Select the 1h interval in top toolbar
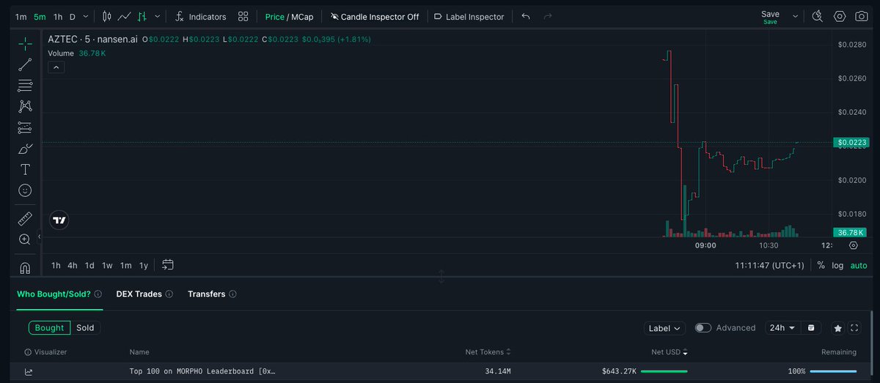The width and height of the screenshot is (880, 383). click(58, 16)
